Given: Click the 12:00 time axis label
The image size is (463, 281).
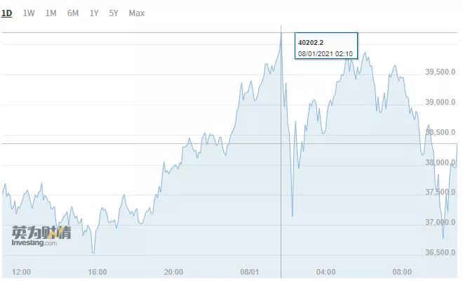Looking at the screenshot, I should [x=21, y=272].
